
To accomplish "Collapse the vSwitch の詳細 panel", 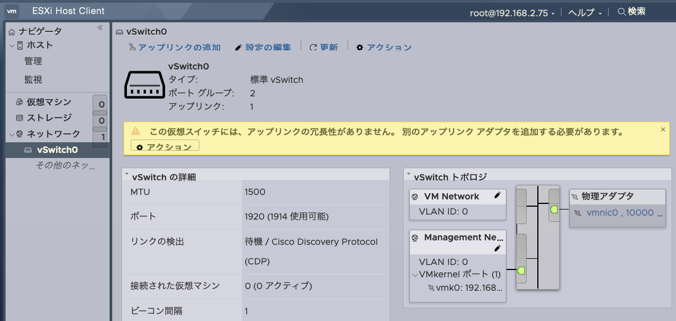I will (127, 174).
